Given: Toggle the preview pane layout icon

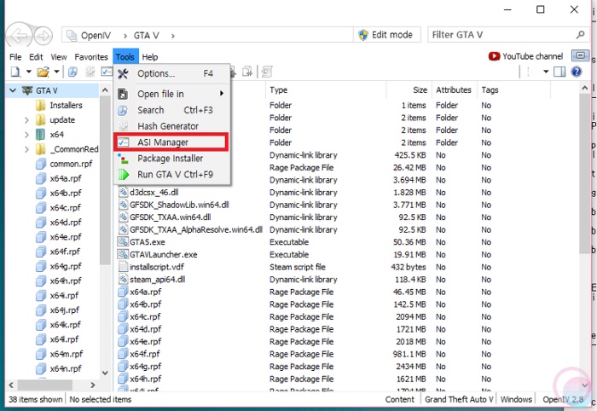Looking at the screenshot, I should pos(559,72).
